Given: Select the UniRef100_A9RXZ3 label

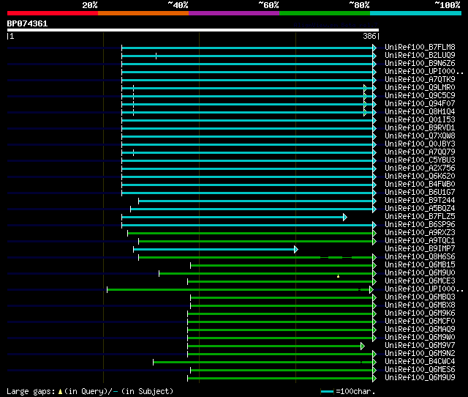Looking at the screenshot, I should (420, 233).
